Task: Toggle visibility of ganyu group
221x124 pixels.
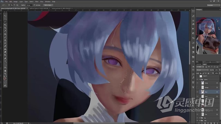Action: [197, 80]
